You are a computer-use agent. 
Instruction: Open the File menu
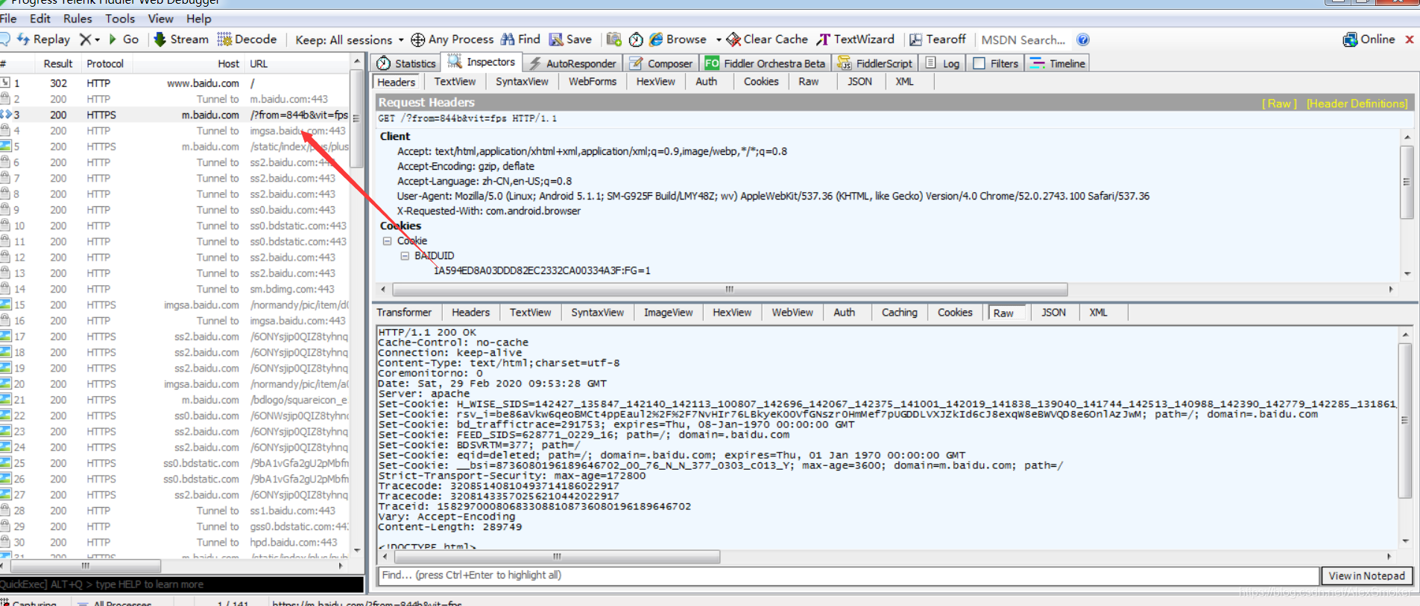tap(8, 19)
